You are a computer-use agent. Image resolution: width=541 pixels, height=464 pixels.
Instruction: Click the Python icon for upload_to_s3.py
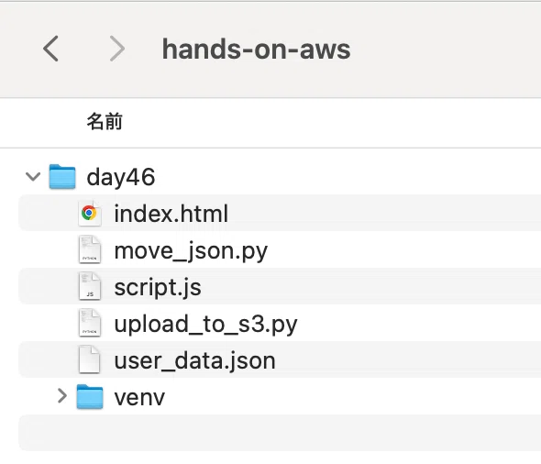pos(90,324)
